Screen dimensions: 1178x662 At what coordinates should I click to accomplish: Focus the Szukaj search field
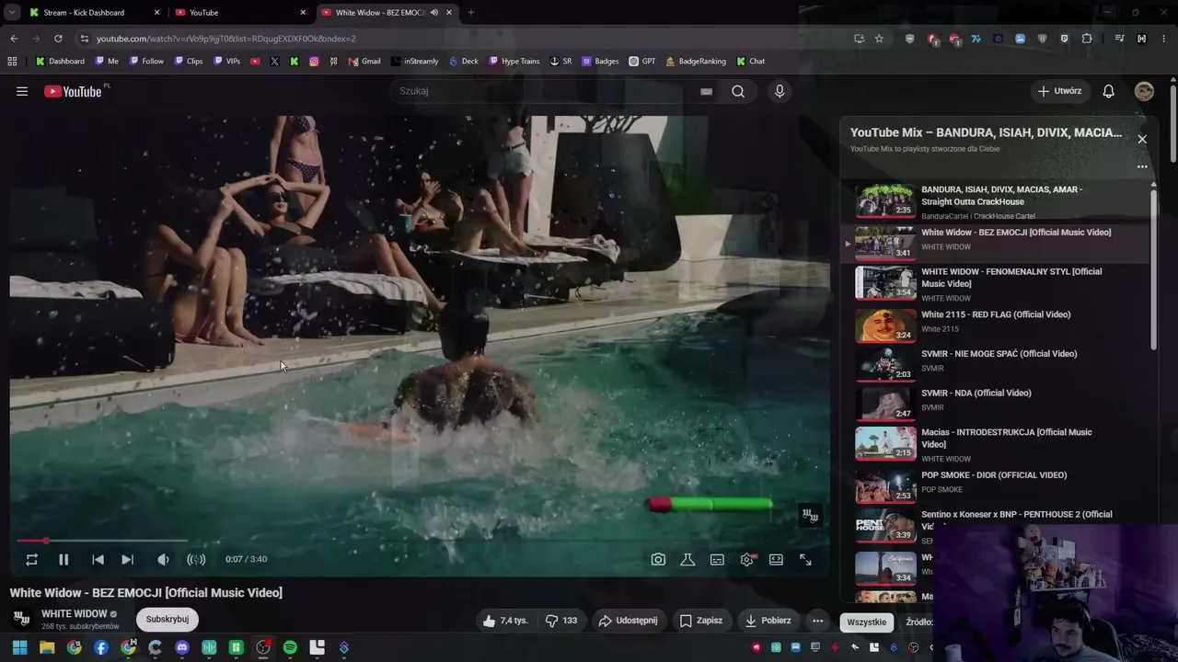point(543,91)
